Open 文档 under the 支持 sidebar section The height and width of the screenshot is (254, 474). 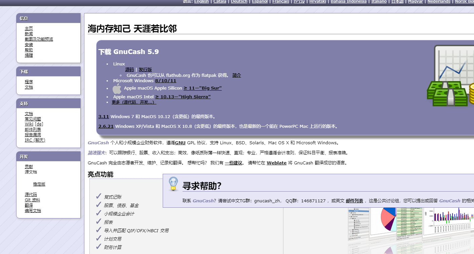(29, 114)
